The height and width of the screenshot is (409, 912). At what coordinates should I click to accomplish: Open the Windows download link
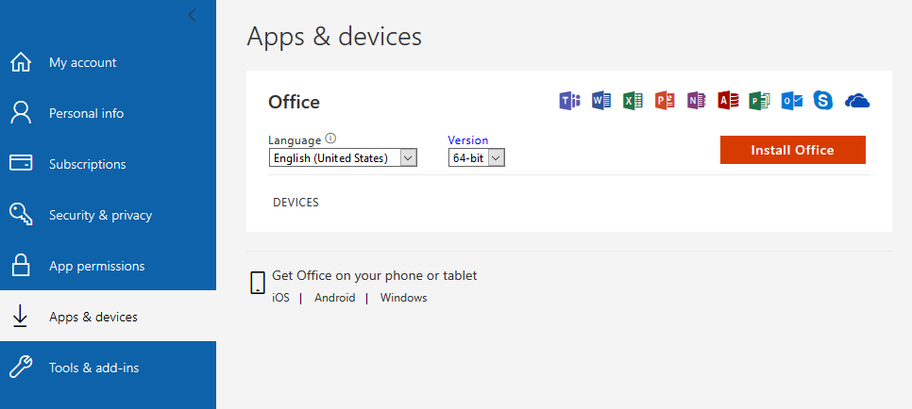pyautogui.click(x=403, y=298)
